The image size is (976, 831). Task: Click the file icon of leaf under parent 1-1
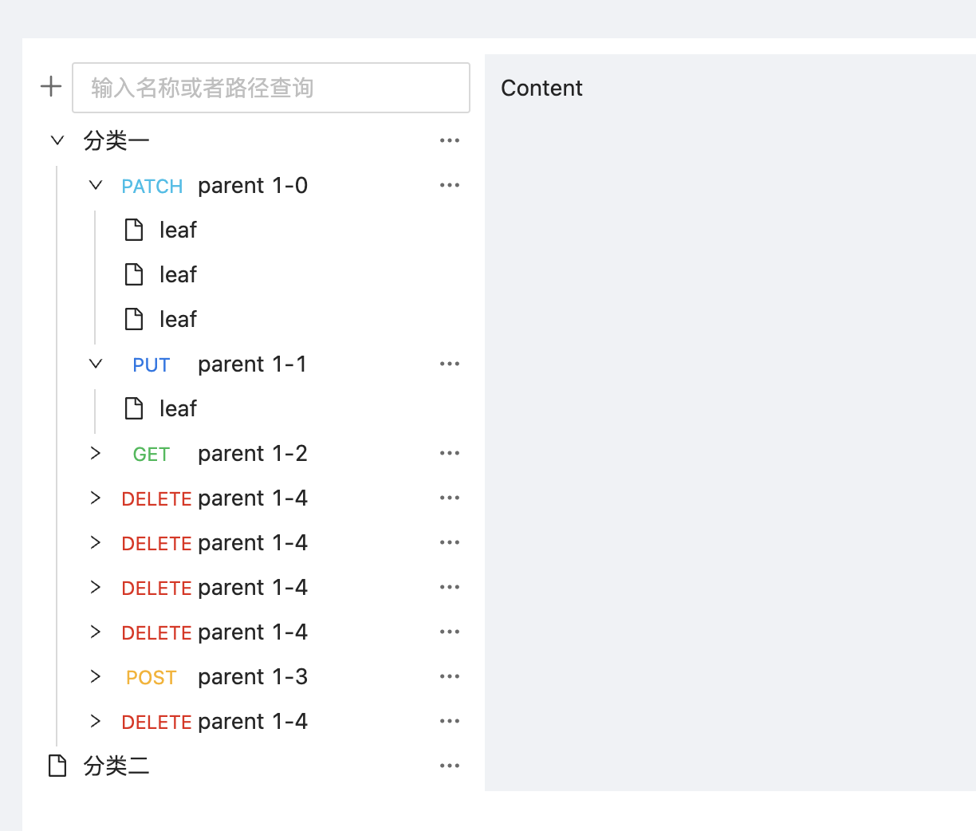[x=133, y=408]
